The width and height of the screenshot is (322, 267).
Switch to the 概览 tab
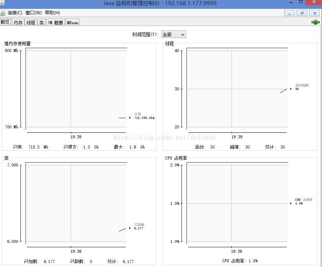click(5, 22)
